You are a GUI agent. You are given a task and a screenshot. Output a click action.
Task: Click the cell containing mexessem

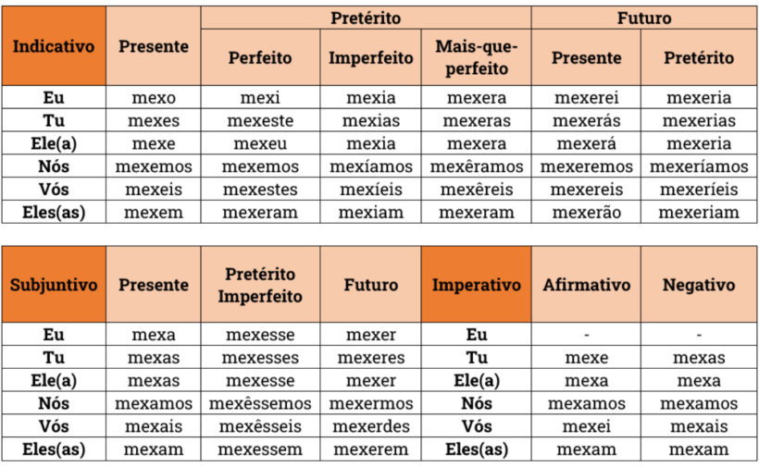click(x=260, y=449)
